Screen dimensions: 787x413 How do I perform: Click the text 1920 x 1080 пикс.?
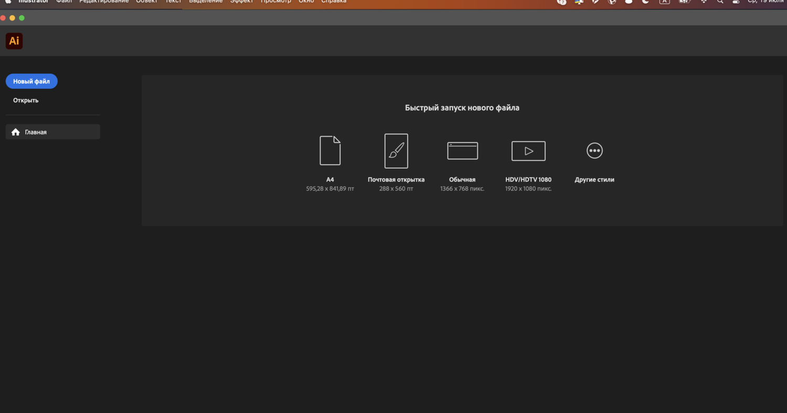click(528, 189)
